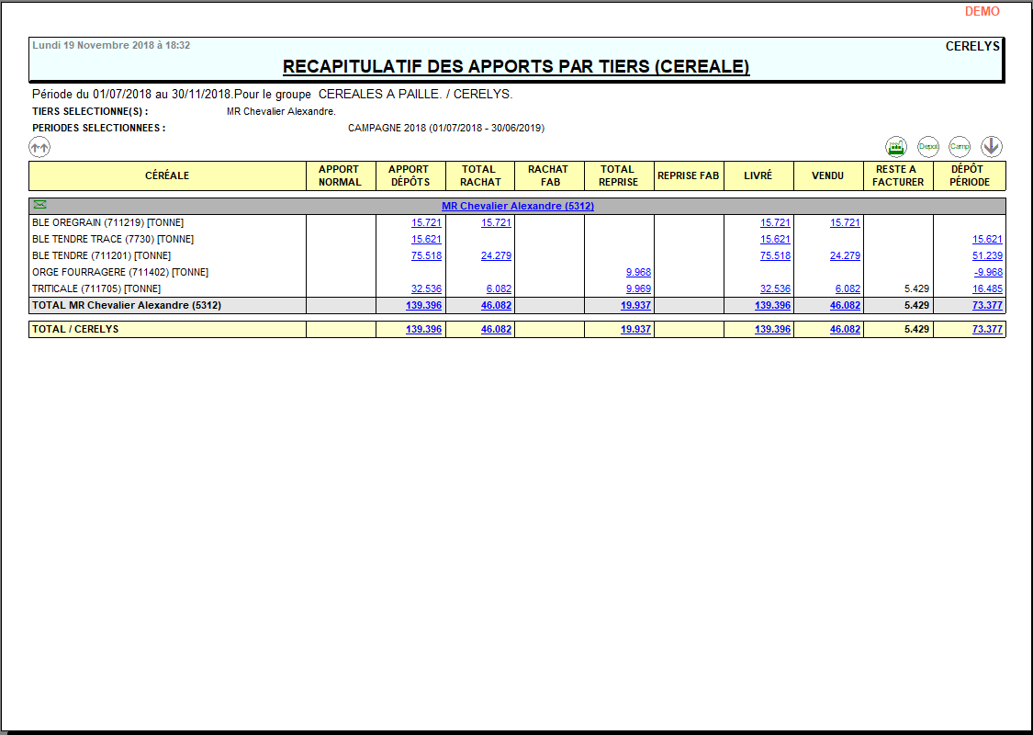
Task: Click the green boat icon above table
Action: pos(896,146)
